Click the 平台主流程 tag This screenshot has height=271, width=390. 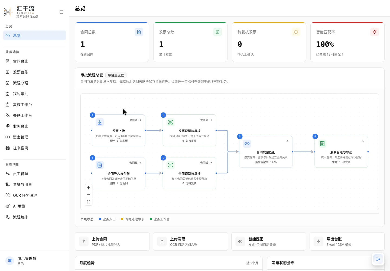click(x=116, y=75)
